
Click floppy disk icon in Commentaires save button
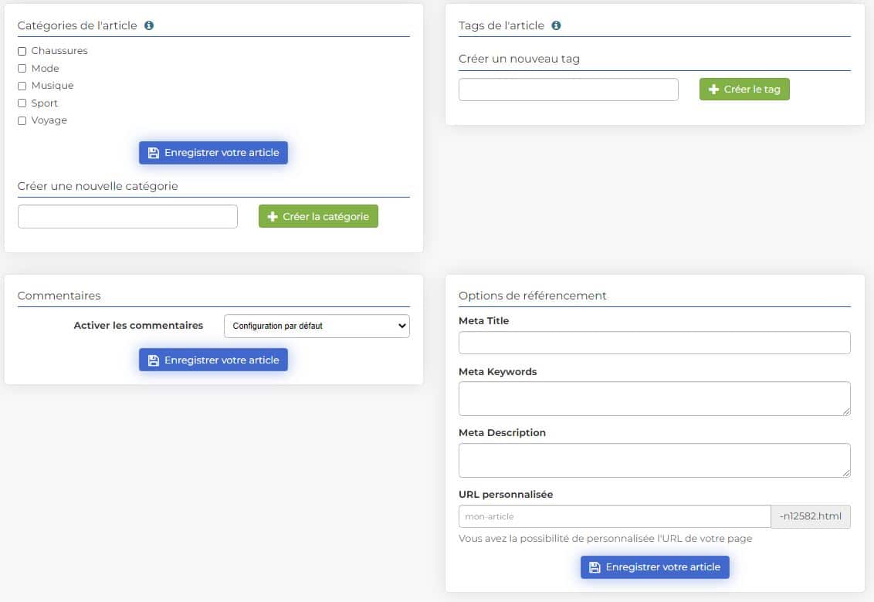153,360
